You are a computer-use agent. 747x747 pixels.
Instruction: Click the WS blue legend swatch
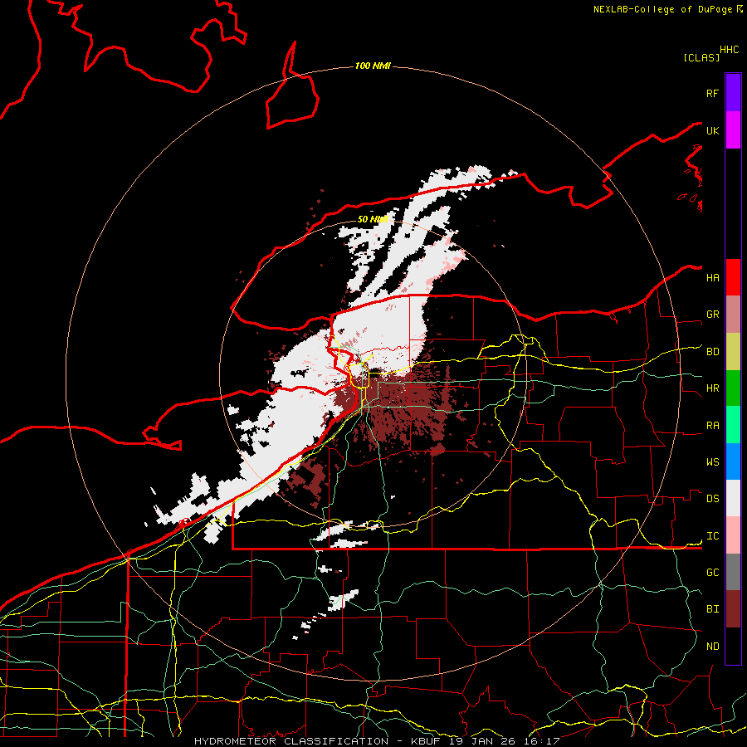tap(733, 461)
